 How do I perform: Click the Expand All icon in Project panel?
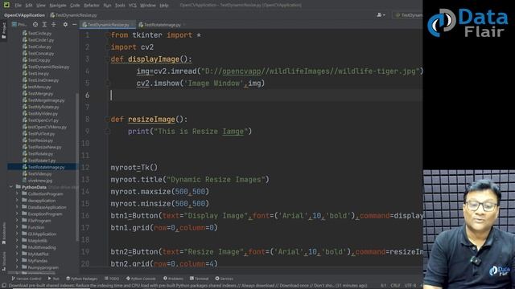coord(44,25)
